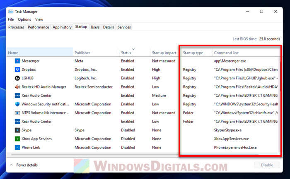Switch to the Details tab

(109, 27)
